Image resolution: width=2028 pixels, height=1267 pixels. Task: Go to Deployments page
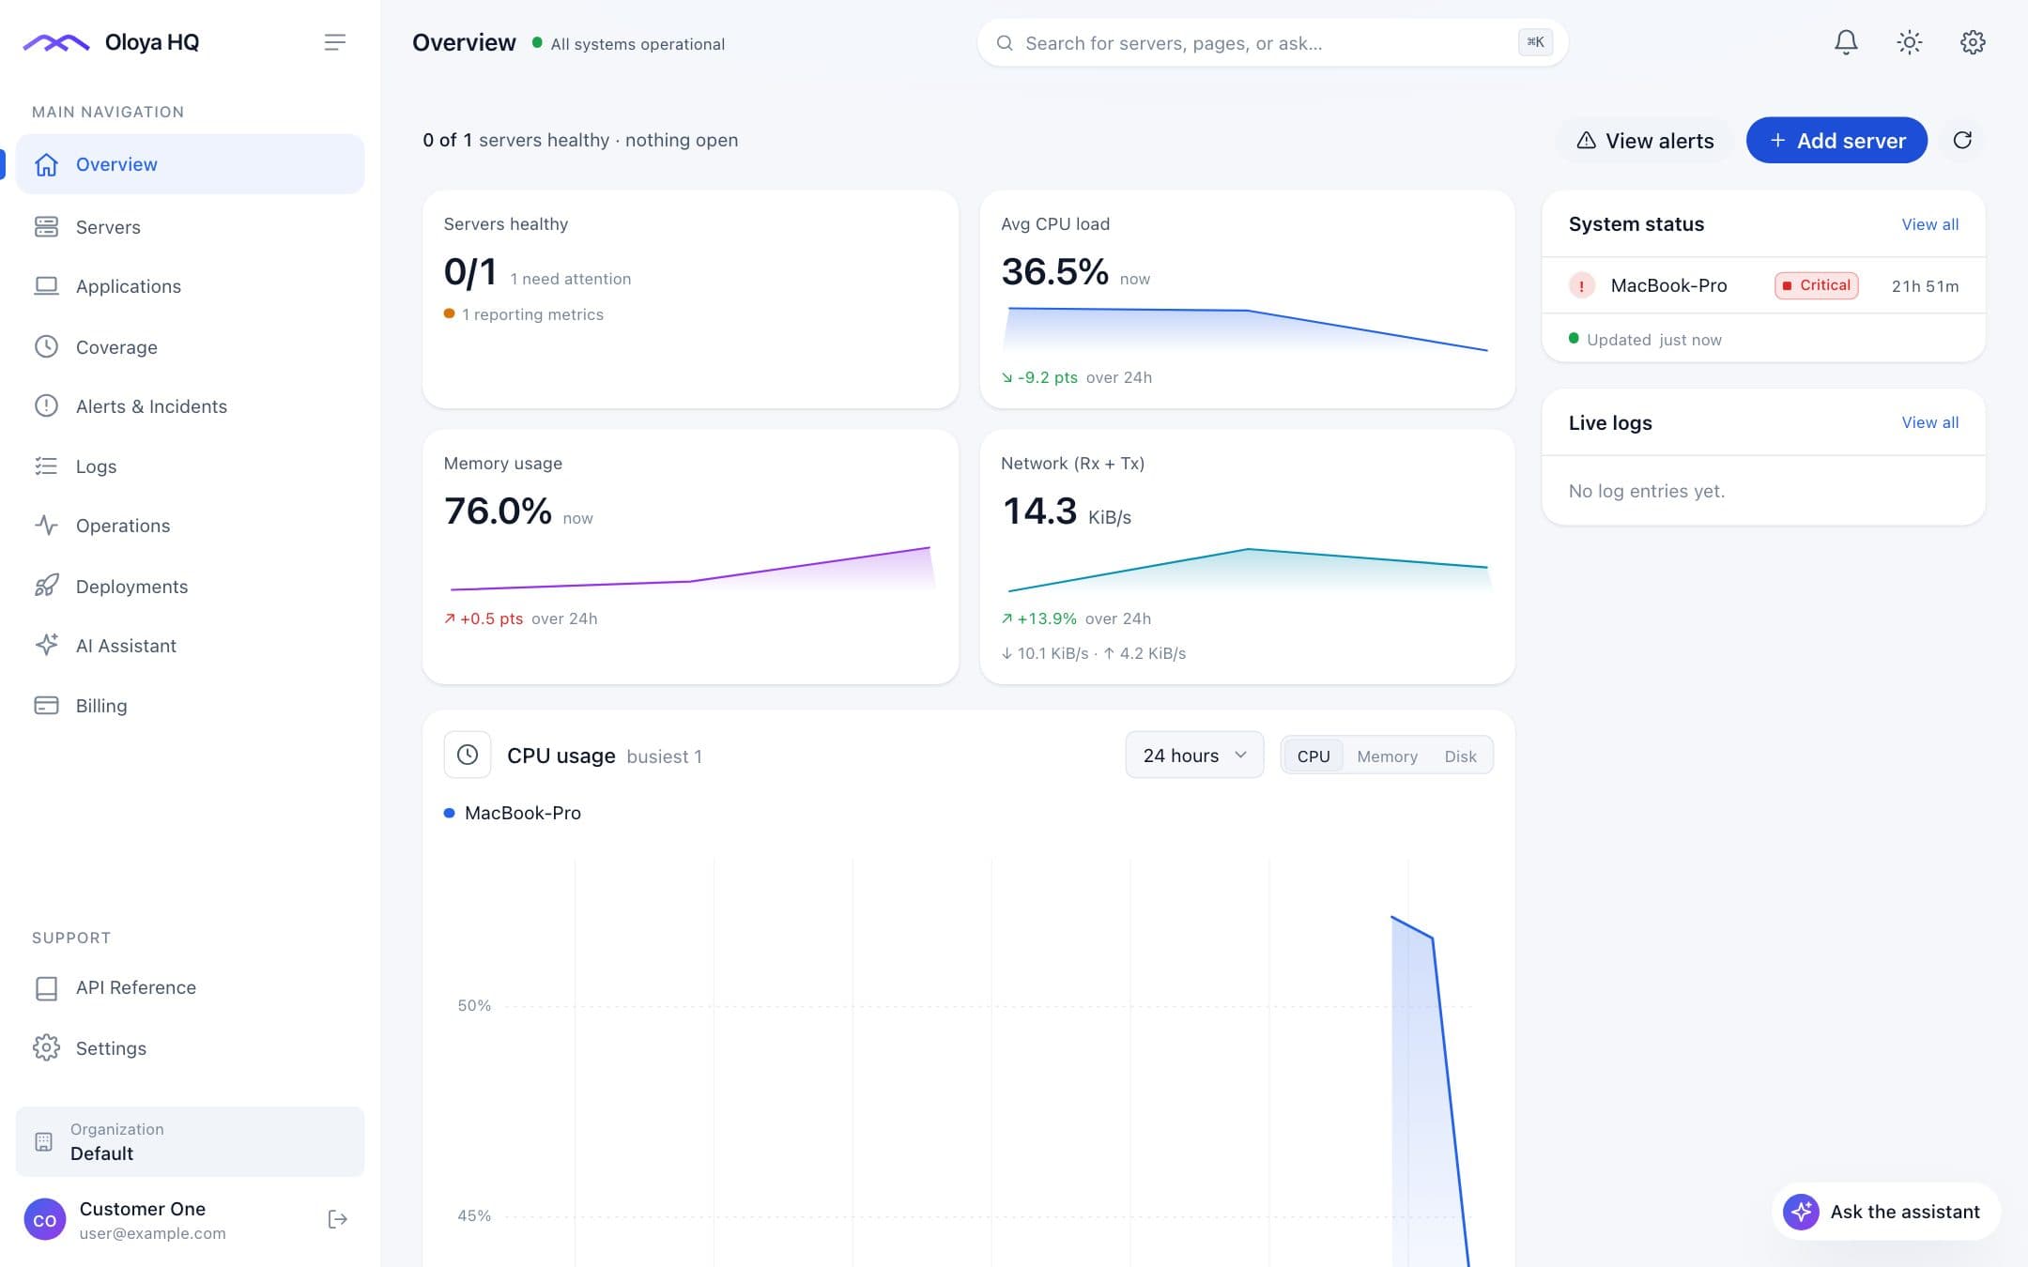(x=190, y=586)
